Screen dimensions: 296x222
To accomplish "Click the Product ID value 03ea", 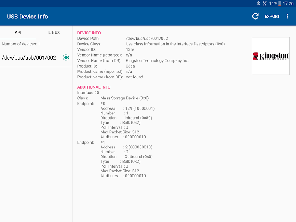I will [x=130, y=66].
